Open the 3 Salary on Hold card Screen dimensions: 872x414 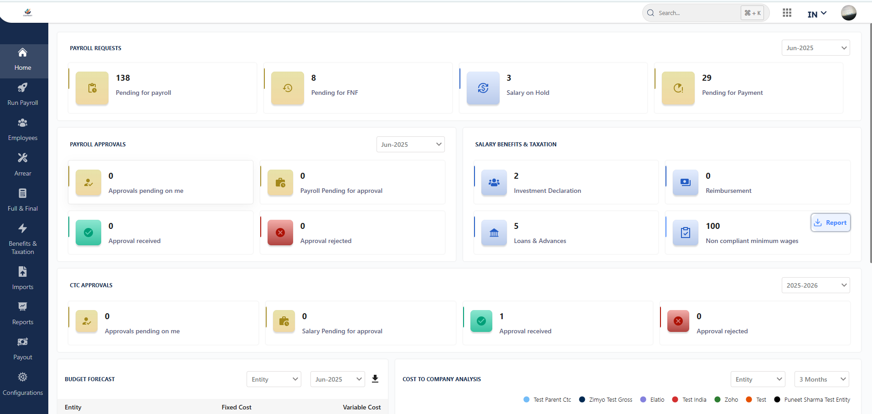[x=553, y=88]
